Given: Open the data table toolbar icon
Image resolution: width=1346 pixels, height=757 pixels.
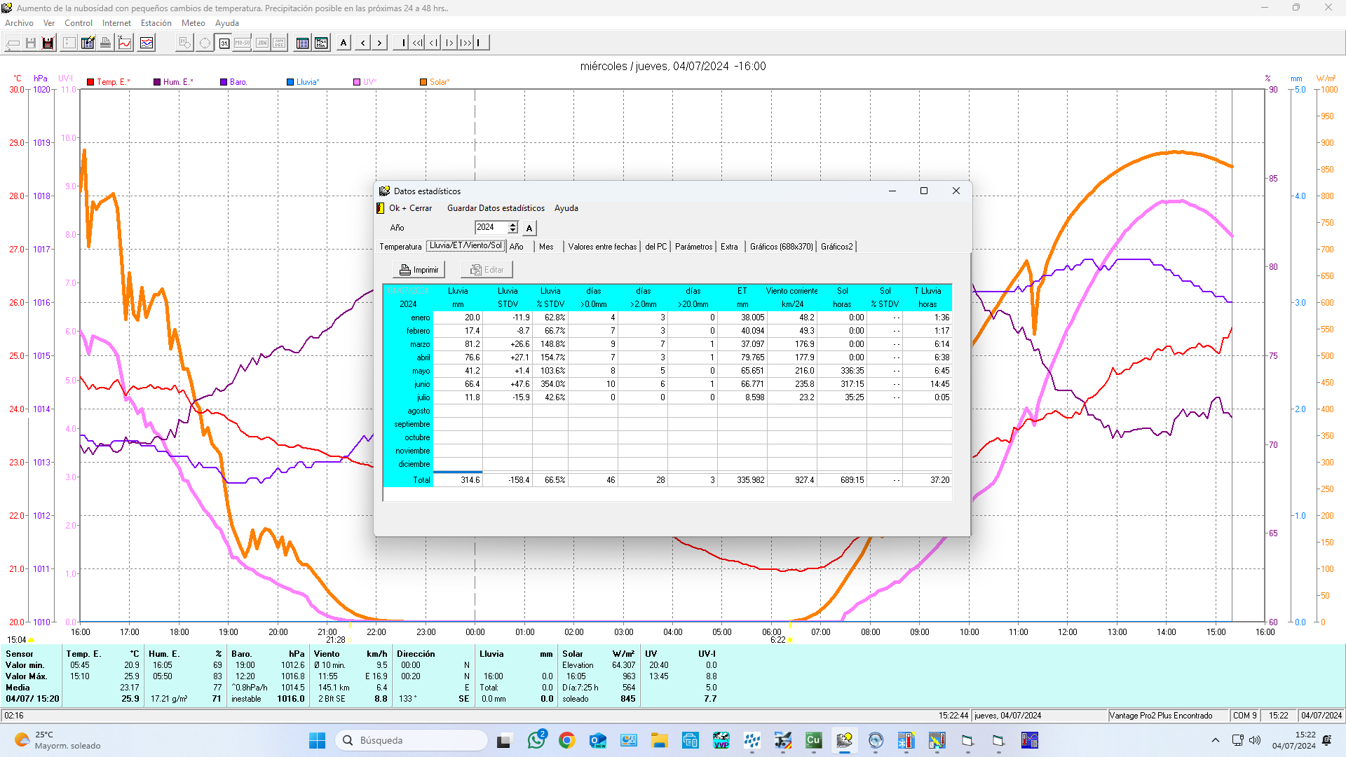Looking at the screenshot, I should (x=302, y=43).
